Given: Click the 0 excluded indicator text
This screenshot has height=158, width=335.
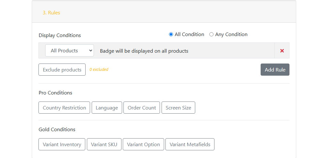Looking at the screenshot, I should click(99, 70).
